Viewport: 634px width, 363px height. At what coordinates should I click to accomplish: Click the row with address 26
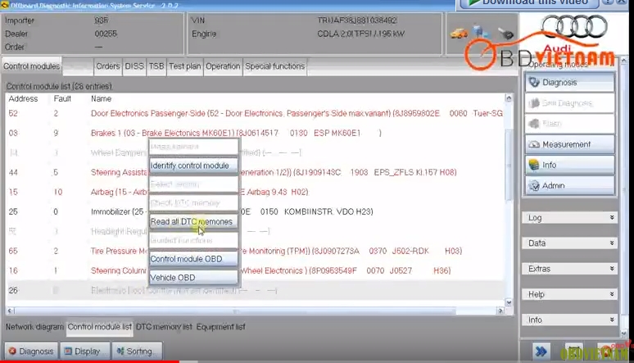click(255, 291)
